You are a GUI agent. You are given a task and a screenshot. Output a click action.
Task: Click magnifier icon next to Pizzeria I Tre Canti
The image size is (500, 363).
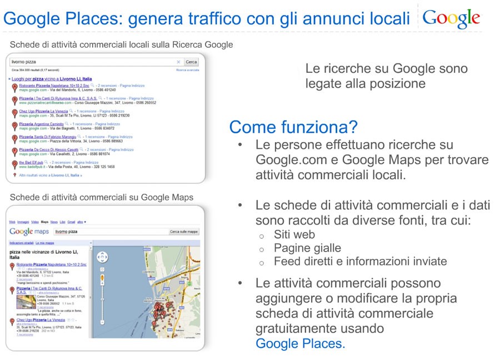click(100, 98)
